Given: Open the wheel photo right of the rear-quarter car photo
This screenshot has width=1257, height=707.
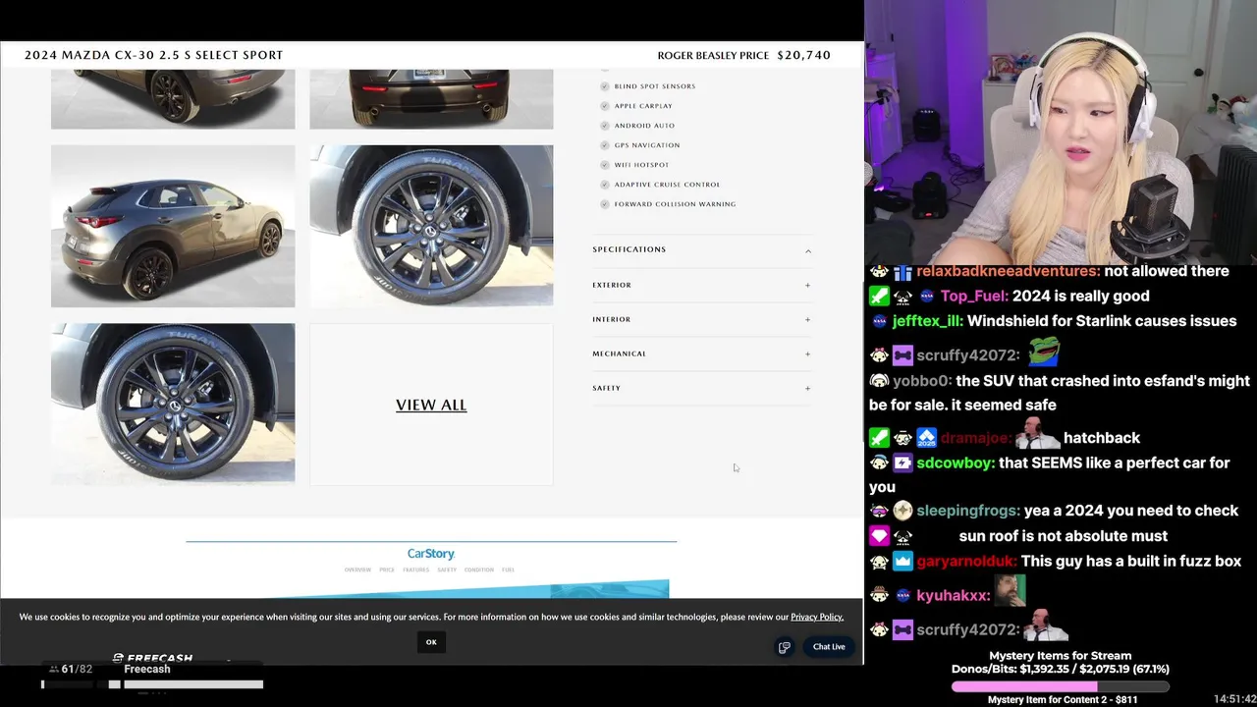Looking at the screenshot, I should pyautogui.click(x=431, y=226).
